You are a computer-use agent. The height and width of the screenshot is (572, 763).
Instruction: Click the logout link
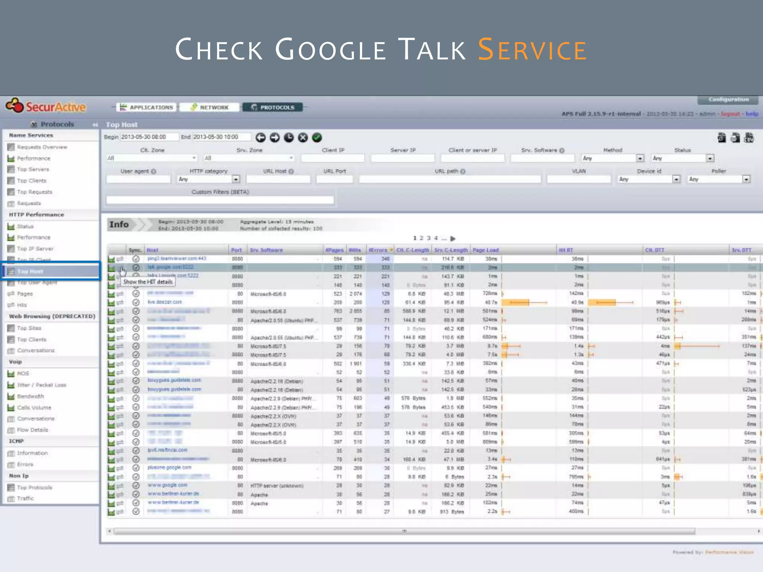coord(730,114)
